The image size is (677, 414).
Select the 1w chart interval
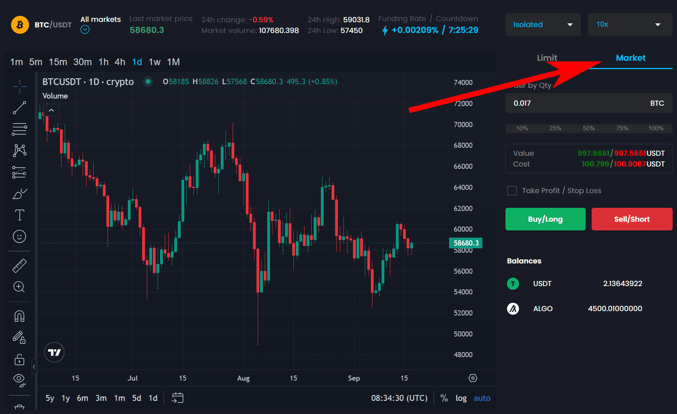point(154,62)
